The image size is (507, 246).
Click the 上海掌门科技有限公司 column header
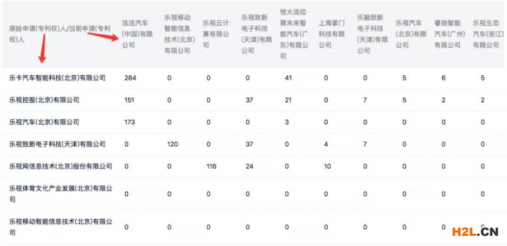pyautogui.click(x=332, y=34)
